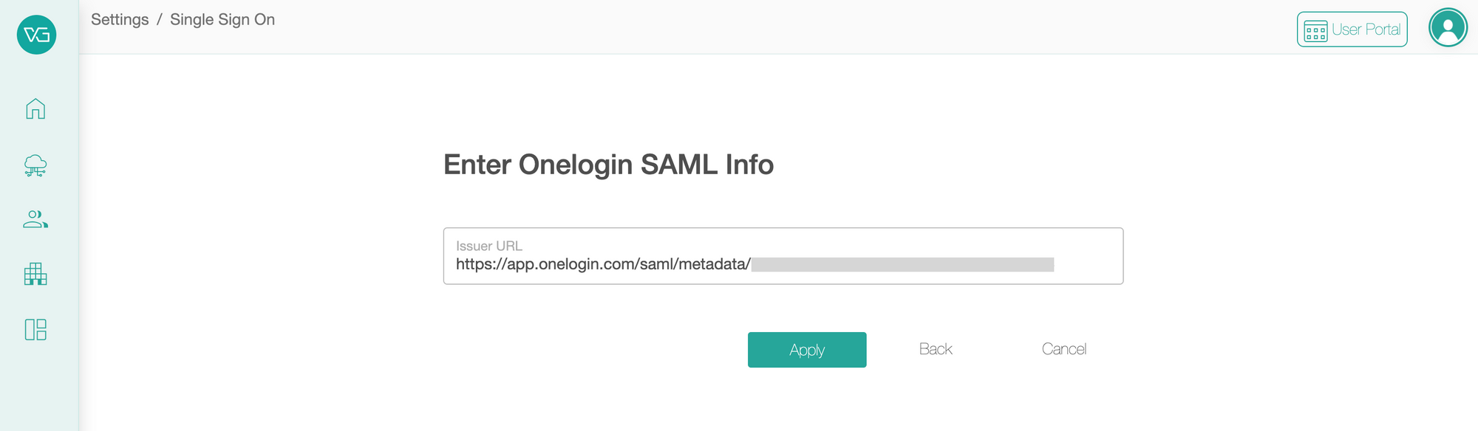Cancel the SAML configuration
This screenshot has width=1478, height=431.
1064,349
